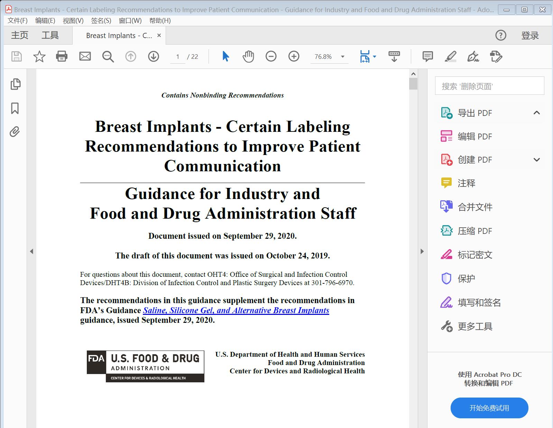Zoom in using the plus icon
This screenshot has height=428, width=553.
point(294,56)
